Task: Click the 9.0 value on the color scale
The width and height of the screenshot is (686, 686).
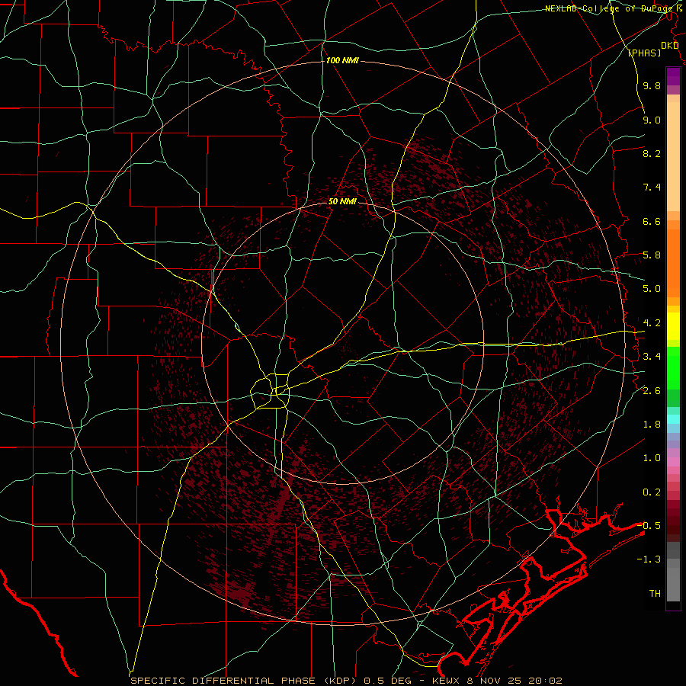Action: pos(652,120)
